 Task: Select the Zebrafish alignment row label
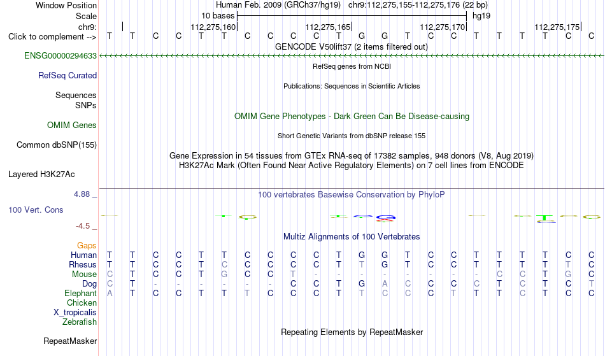pos(80,322)
